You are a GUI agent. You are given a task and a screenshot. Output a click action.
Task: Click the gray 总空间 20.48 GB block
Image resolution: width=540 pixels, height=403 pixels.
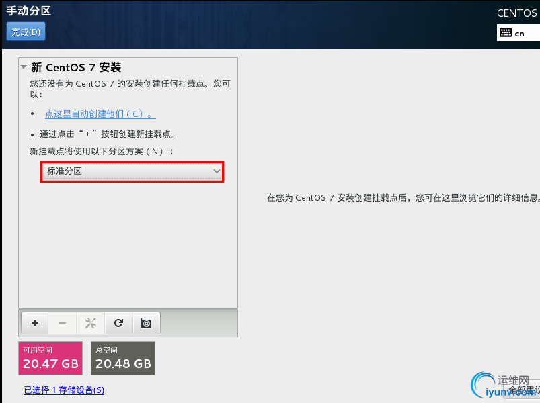tap(122, 358)
